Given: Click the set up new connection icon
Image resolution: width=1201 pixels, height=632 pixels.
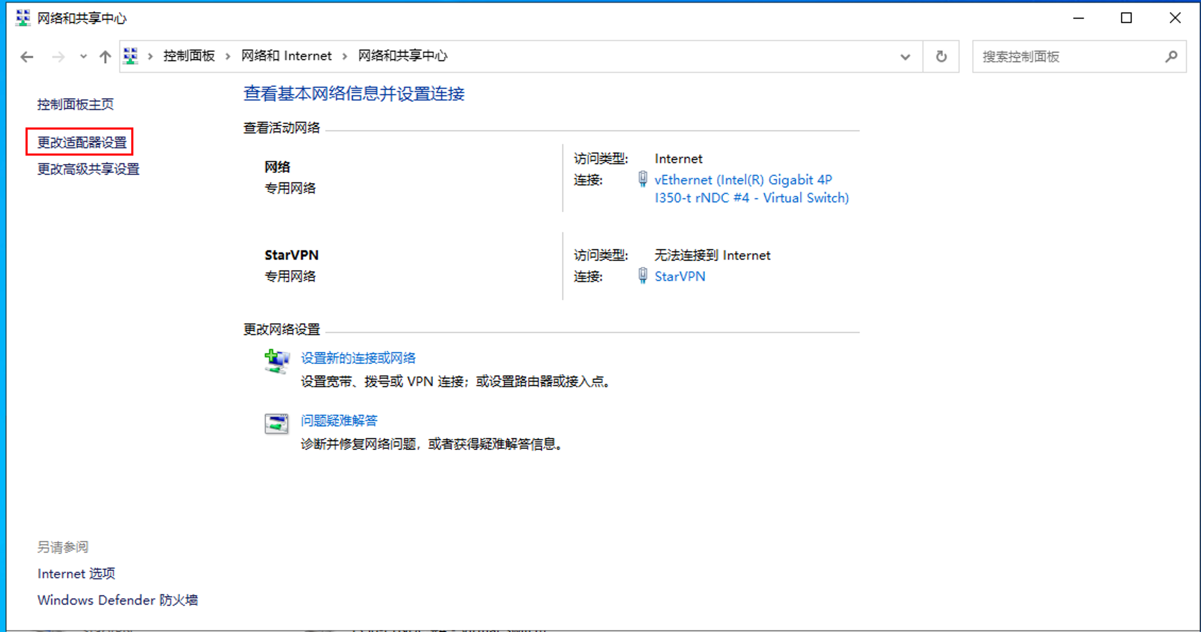Looking at the screenshot, I should (276, 361).
